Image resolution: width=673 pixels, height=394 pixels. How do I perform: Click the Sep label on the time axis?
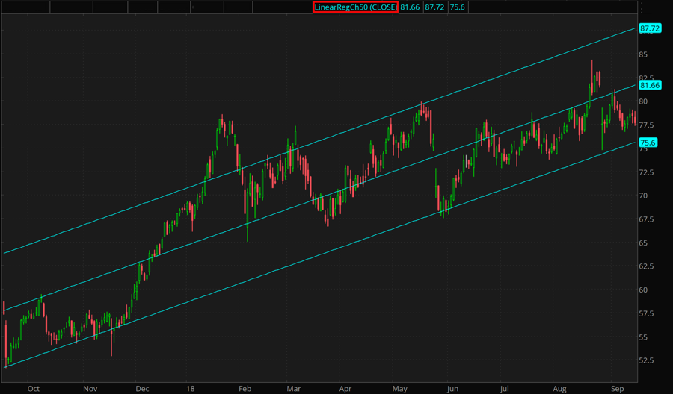[x=617, y=389]
